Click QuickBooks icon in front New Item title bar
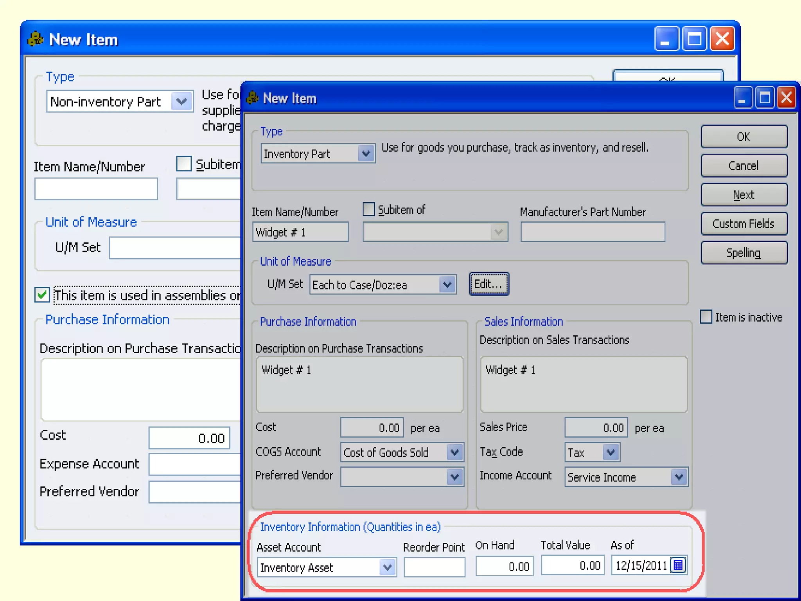The image size is (801, 601). coord(253,98)
